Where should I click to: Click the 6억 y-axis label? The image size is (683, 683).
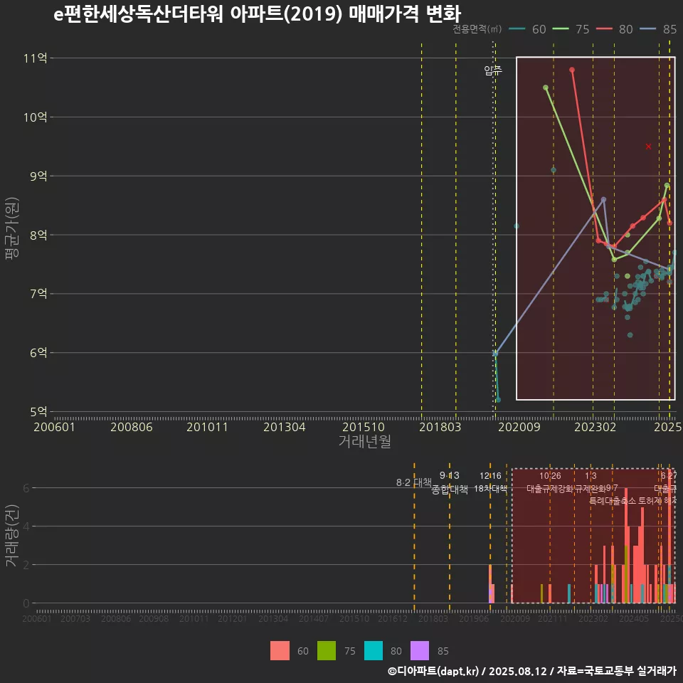tap(38, 352)
